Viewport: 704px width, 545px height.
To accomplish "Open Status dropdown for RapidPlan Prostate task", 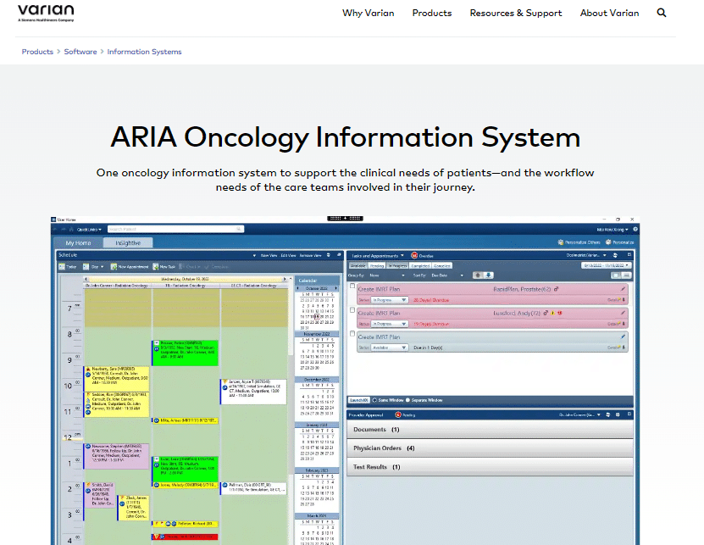I will tap(389, 300).
